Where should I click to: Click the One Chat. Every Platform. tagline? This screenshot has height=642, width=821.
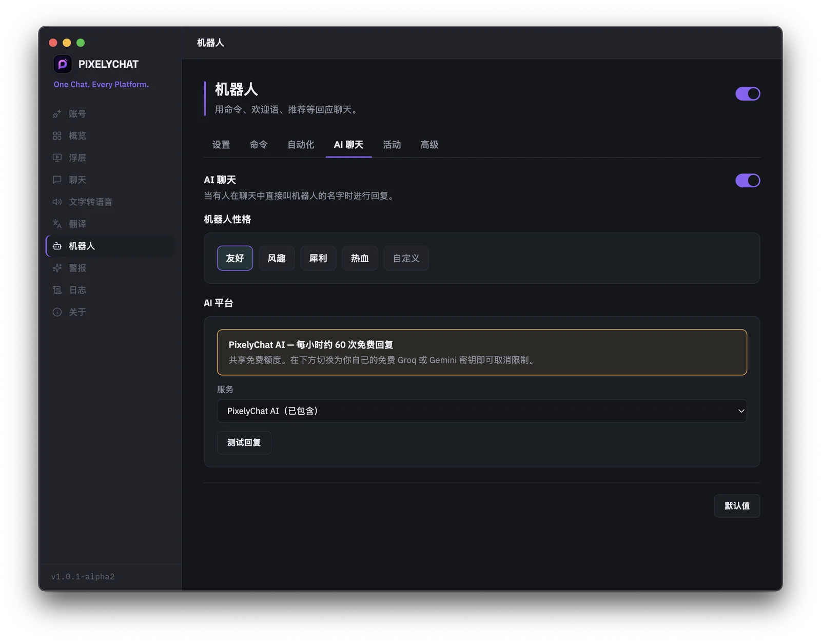point(101,85)
